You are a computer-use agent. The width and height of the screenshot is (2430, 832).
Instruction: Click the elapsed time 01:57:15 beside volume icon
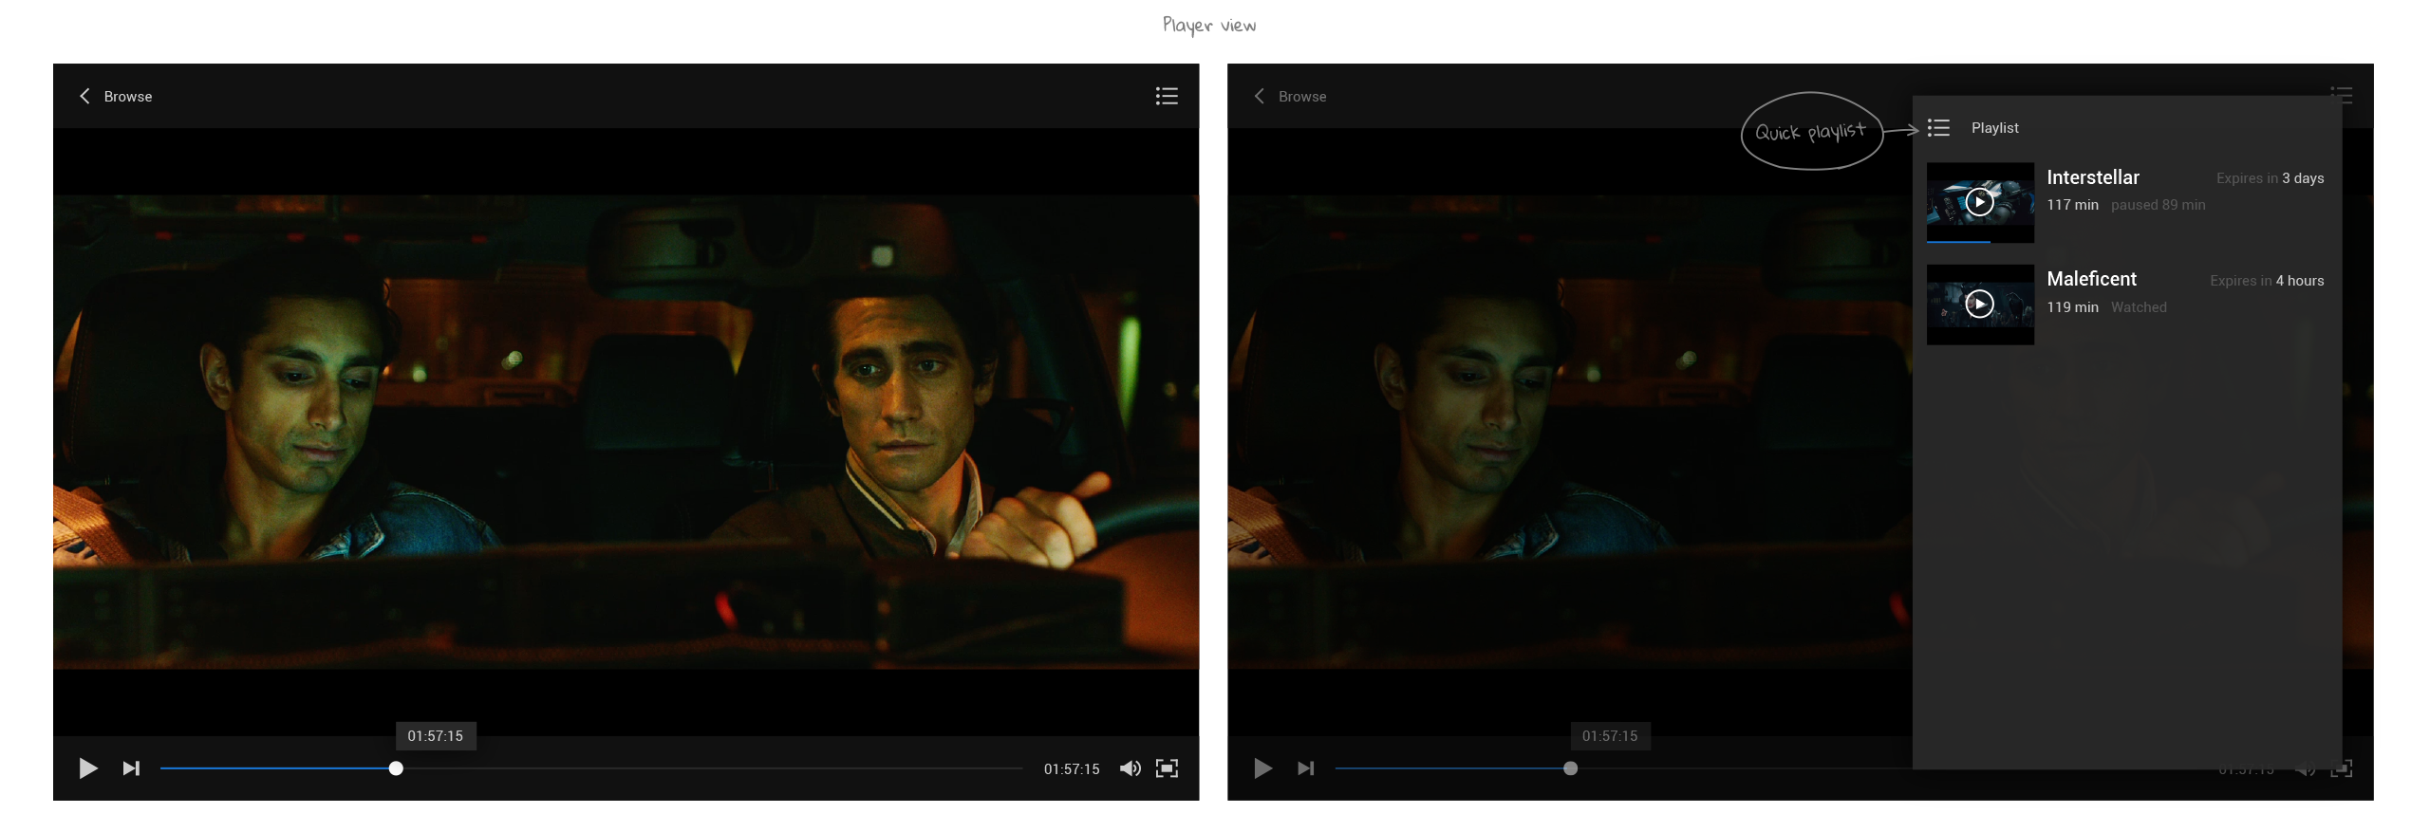tap(1072, 768)
